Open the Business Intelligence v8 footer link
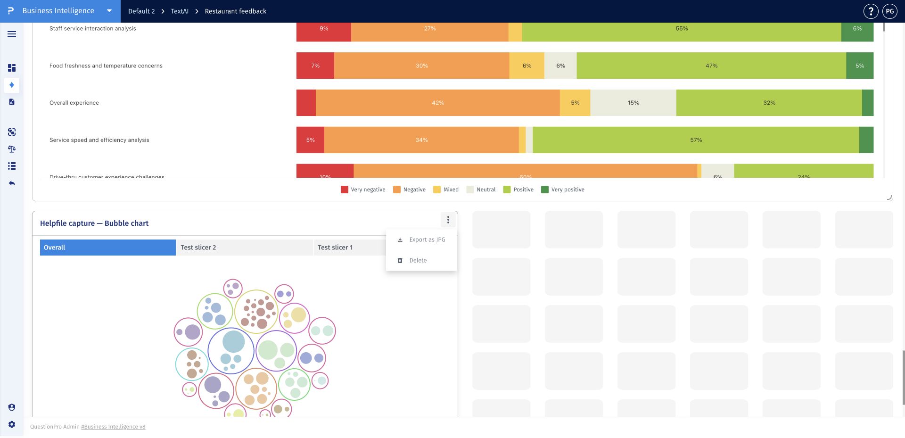Screen dimensions: 905x438 pos(113,427)
